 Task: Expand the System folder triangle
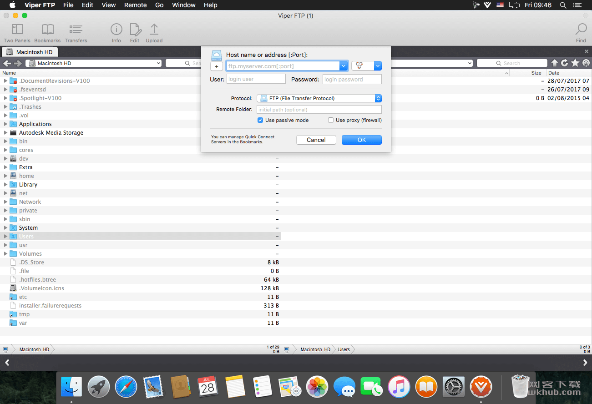tap(5, 228)
